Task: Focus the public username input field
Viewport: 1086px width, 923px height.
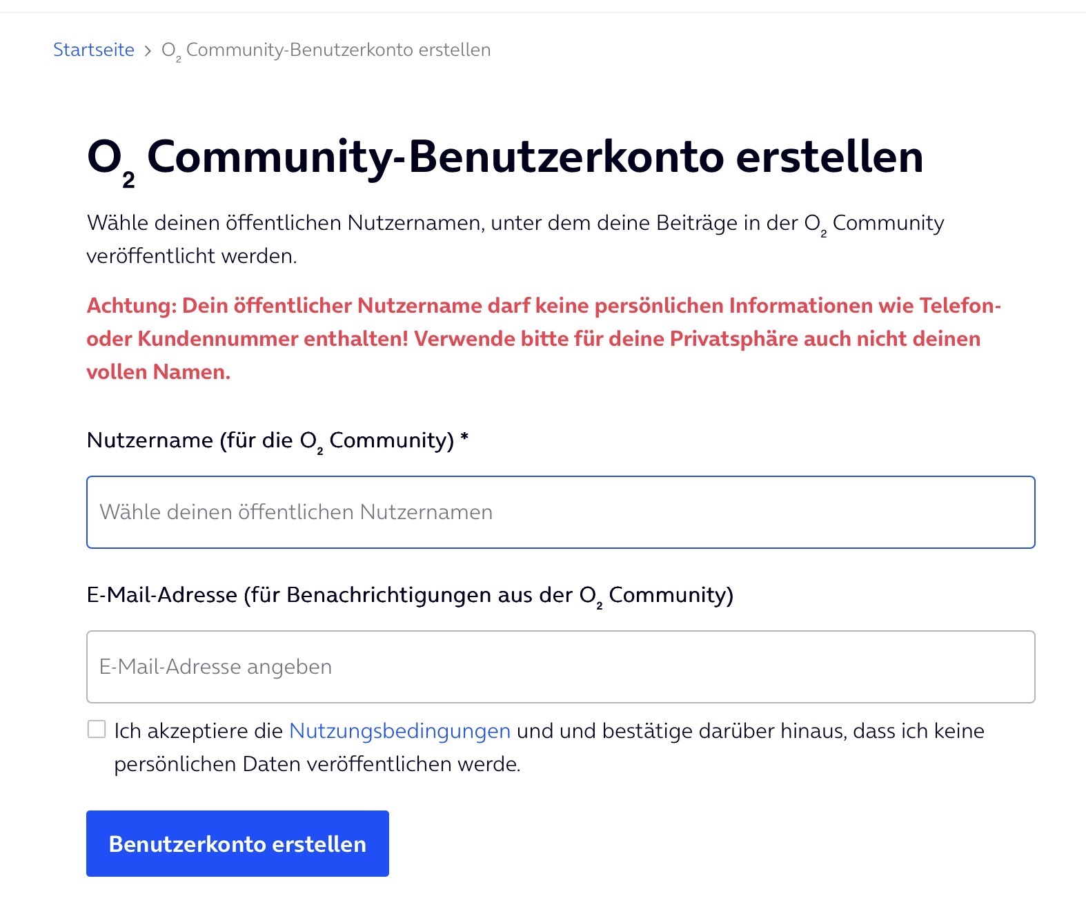Action: pos(560,512)
